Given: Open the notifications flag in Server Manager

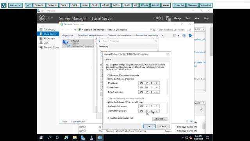Looking at the screenshot, I should [x=168, y=18].
